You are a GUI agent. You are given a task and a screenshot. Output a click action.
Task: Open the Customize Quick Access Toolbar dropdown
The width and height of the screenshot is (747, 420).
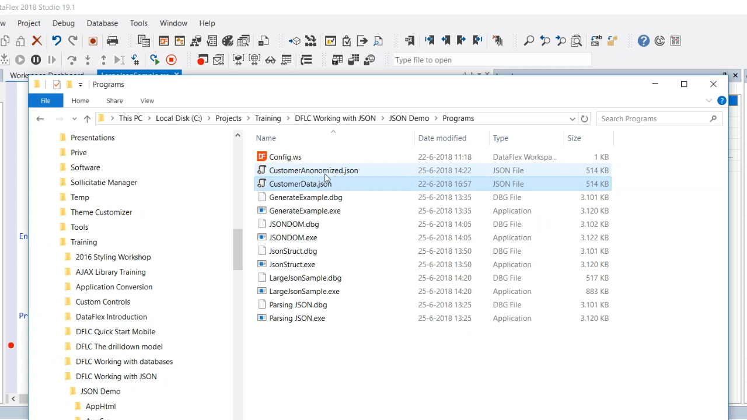[x=81, y=85]
